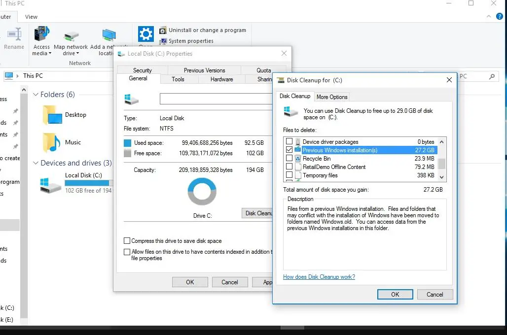Collapse the Folders (6) section
The width and height of the screenshot is (507, 335).
35,94
